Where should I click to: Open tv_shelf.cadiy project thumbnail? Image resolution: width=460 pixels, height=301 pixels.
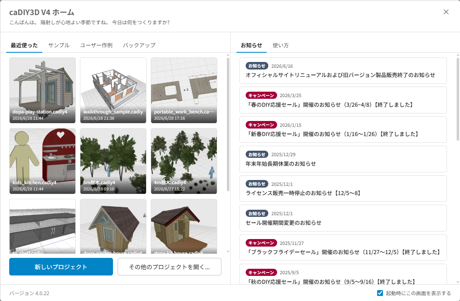43,226
